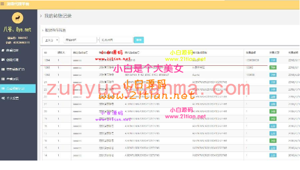The image size is (300, 170).
Task: Click the blue filter button beside the date fields
Action: point(139,40)
